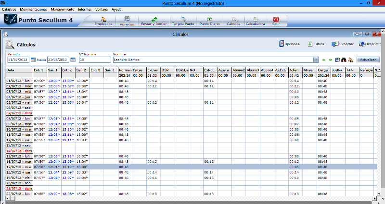The width and height of the screenshot is (385, 204).
Task: Open Enviar y Recibir
Action: 154,20
